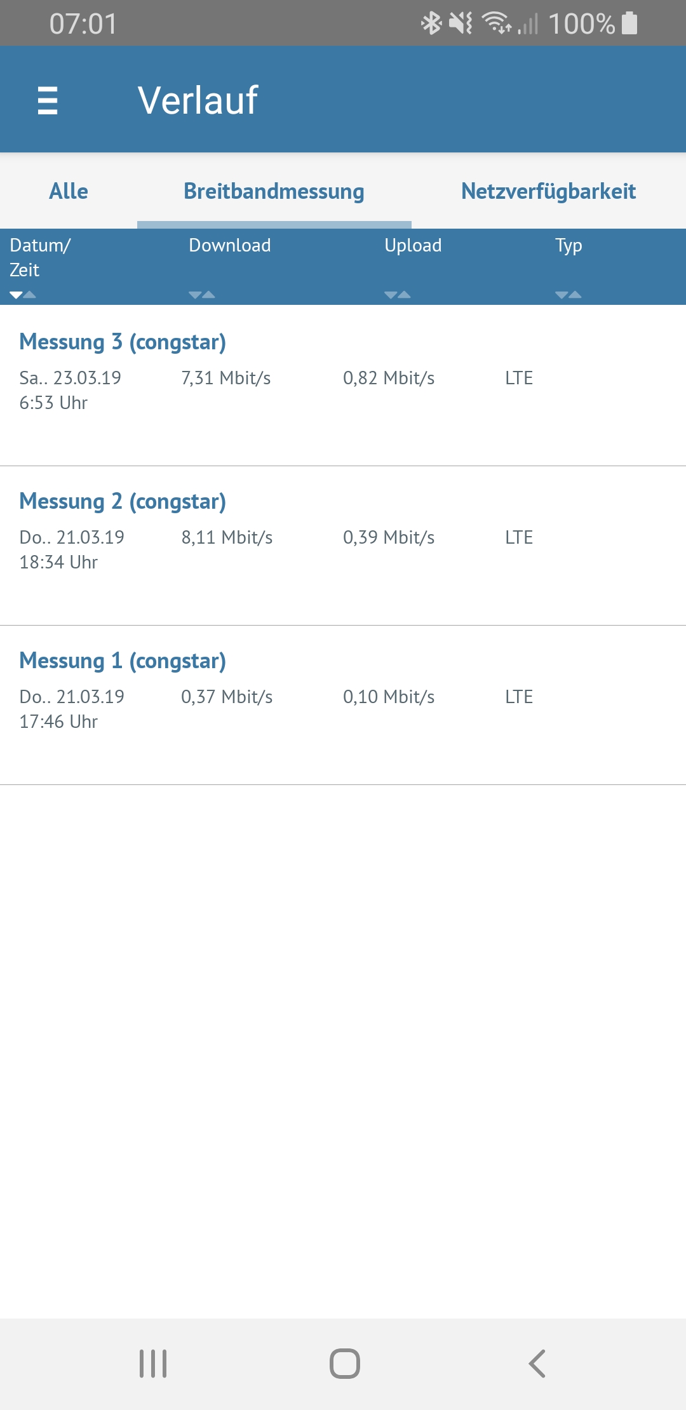Tap the battery indicator icon
This screenshot has height=1410, width=686.
click(629, 23)
